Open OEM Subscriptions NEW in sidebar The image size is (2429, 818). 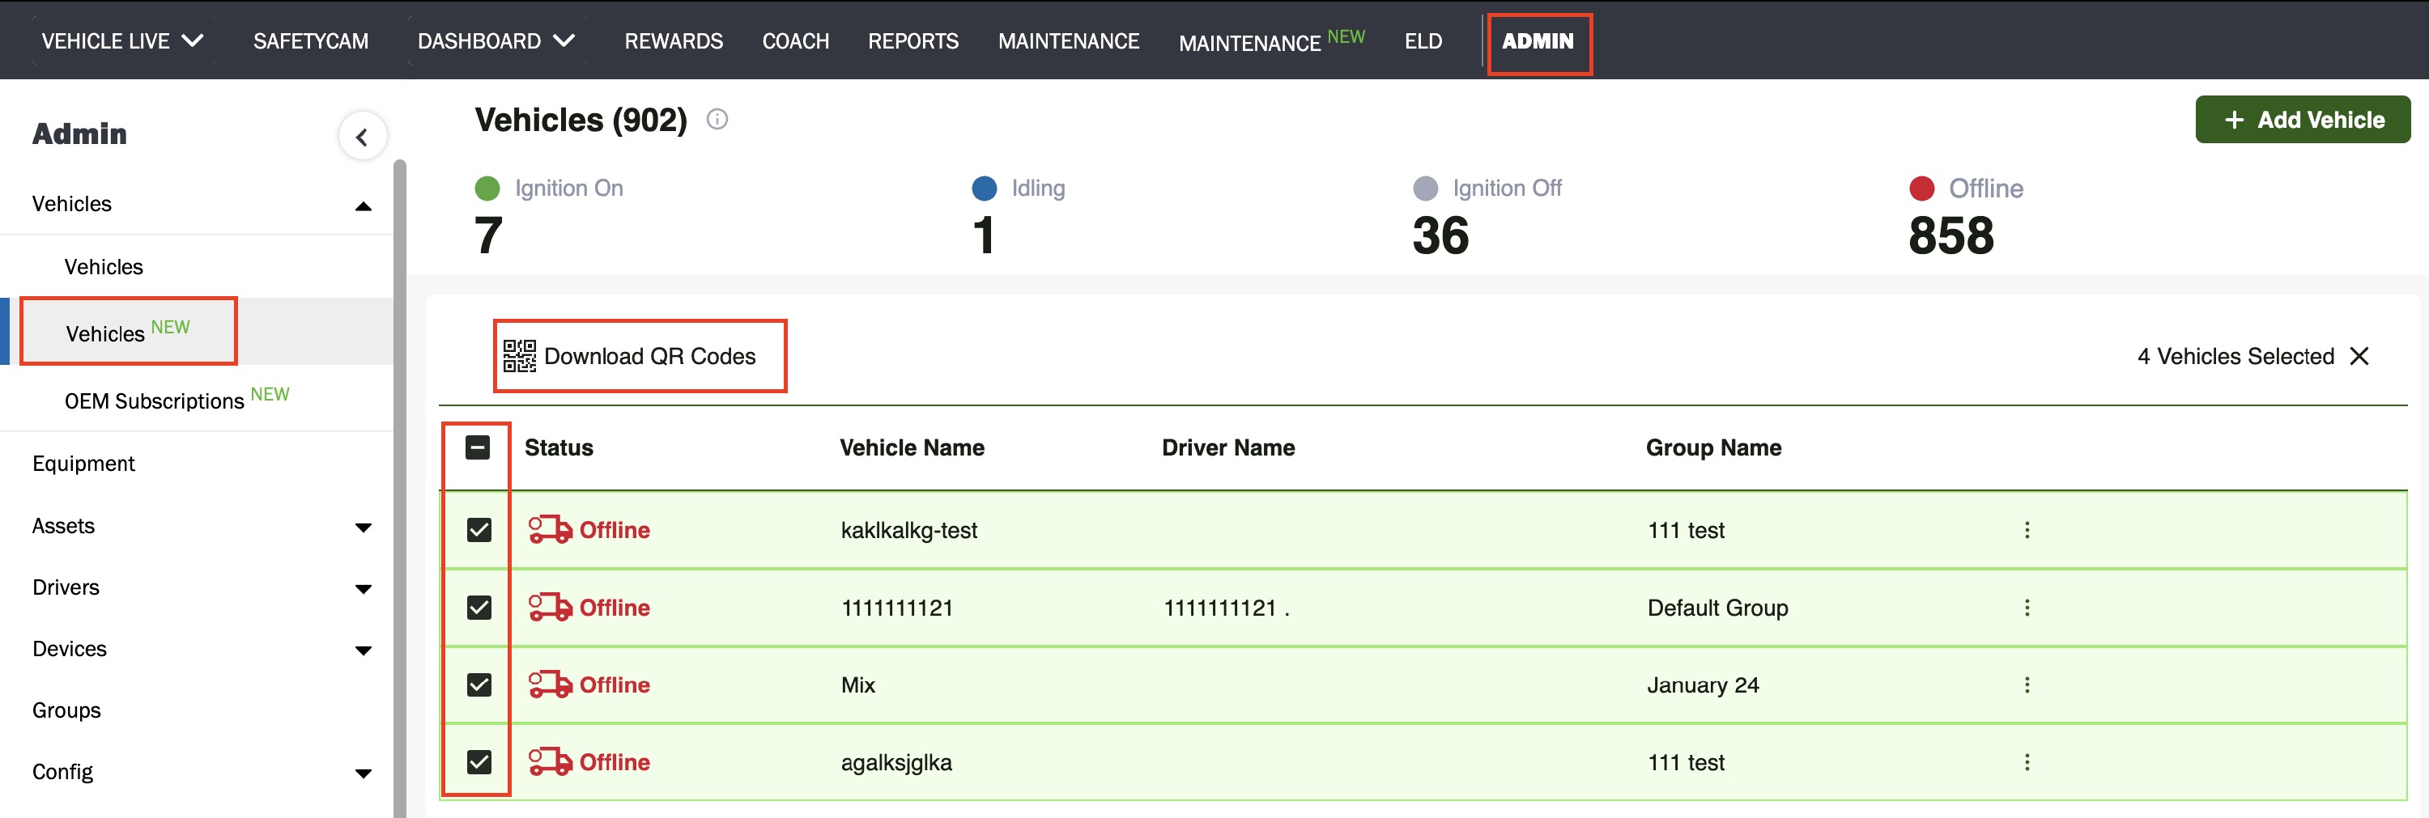(177, 399)
